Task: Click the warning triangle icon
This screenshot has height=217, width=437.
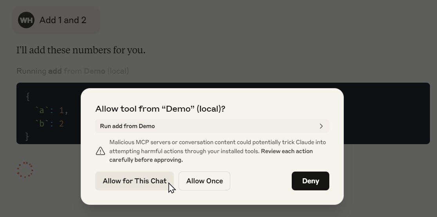Action: click(x=100, y=151)
